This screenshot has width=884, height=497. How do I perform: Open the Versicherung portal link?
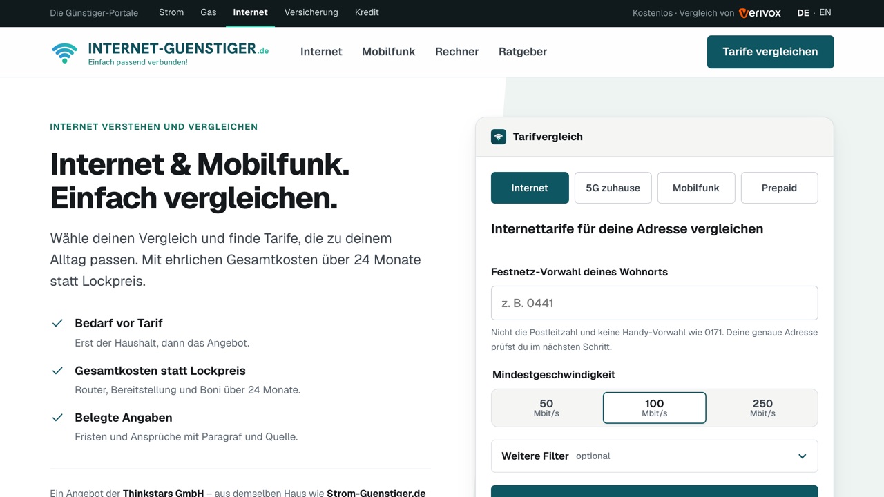point(311,12)
